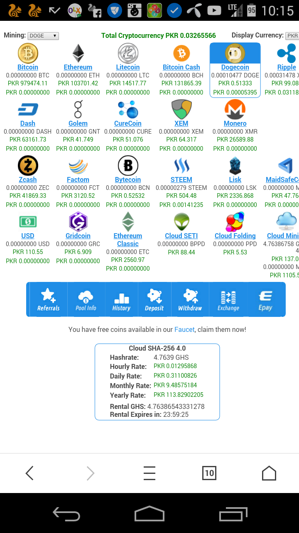299x533 pixels.
Task: Open the Ethereum text link
Action: click(x=78, y=67)
